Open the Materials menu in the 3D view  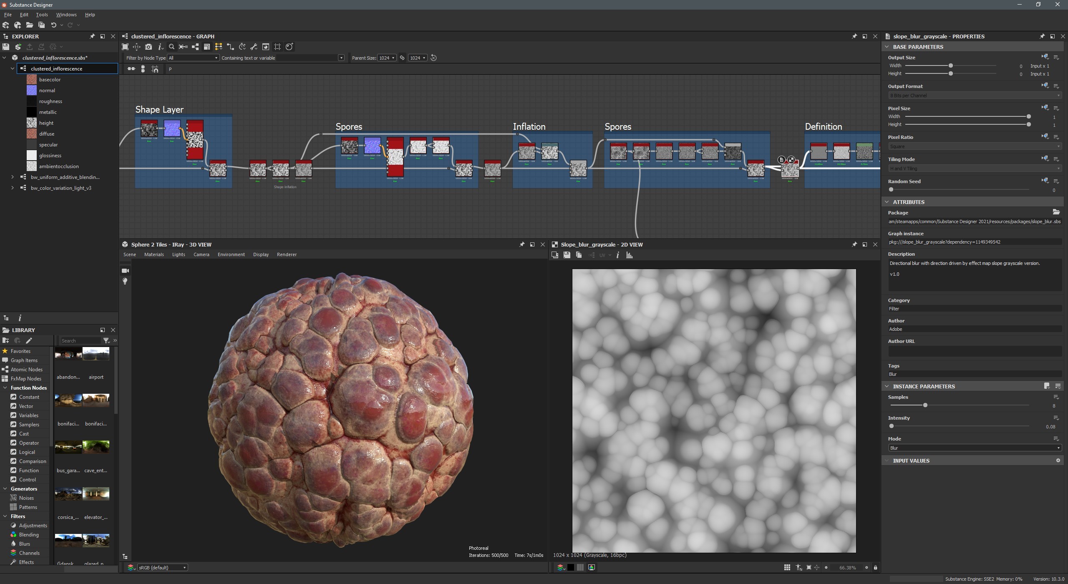[154, 254]
